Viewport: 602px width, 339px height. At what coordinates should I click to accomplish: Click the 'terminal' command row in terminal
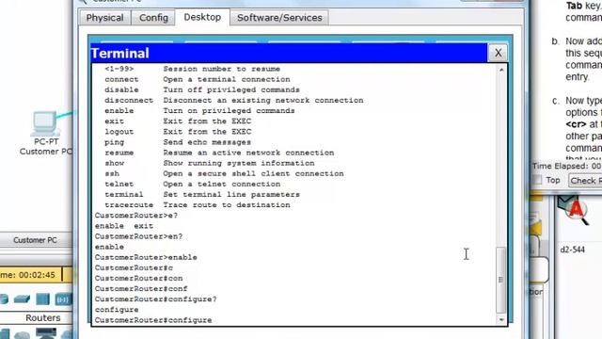[x=202, y=195]
